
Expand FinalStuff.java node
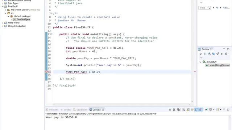pos(11,19)
